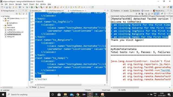Select myRide.xml in Package Explorer
This screenshot has height=97, width=173.
coord(11,30)
